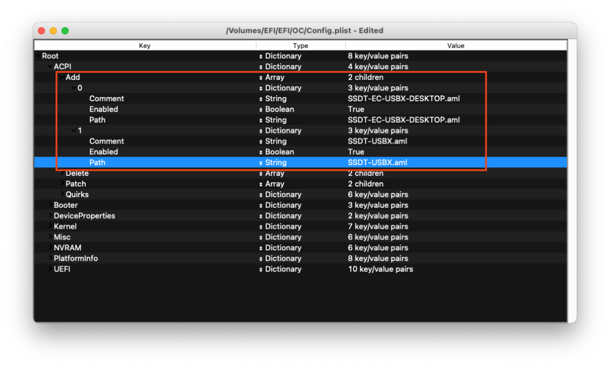Select the NVRAM key label

pyautogui.click(x=68, y=247)
